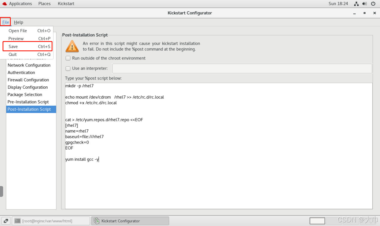Viewport: 380px width, 226px height.
Task: Tick the Use an interpreter checkbox
Action: 68,68
